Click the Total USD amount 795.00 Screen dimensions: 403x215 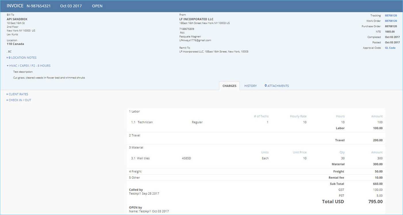(x=375, y=202)
